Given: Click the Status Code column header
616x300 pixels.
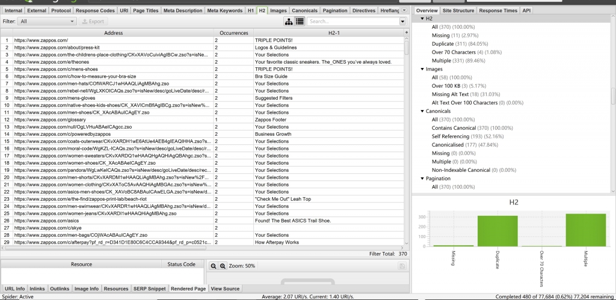Looking at the screenshot, I should tap(181, 265).
